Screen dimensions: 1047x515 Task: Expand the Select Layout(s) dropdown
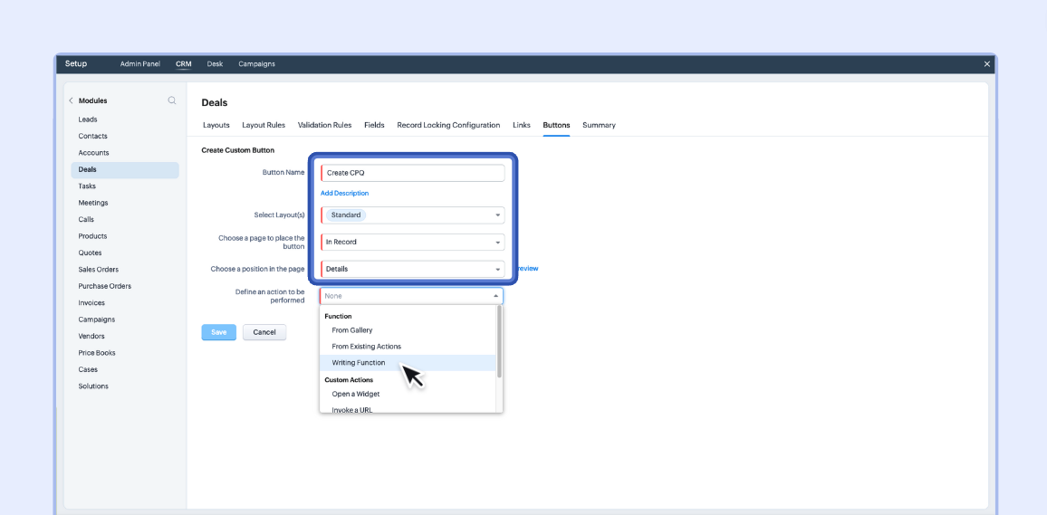click(497, 215)
